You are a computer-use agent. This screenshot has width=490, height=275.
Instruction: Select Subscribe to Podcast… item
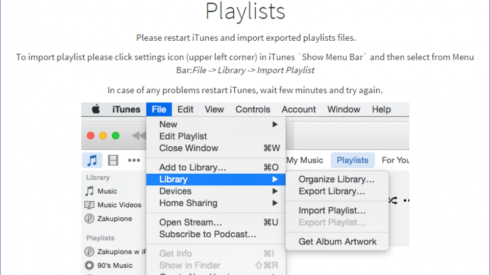[x=216, y=234]
